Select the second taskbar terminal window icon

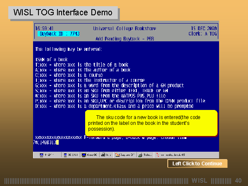(x=65, y=155)
